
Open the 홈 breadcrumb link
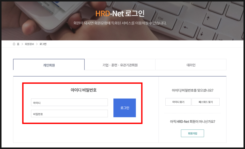pyautogui.click(x=18, y=44)
